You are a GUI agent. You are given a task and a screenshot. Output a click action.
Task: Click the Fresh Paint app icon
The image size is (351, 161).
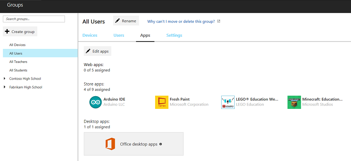click(162, 102)
